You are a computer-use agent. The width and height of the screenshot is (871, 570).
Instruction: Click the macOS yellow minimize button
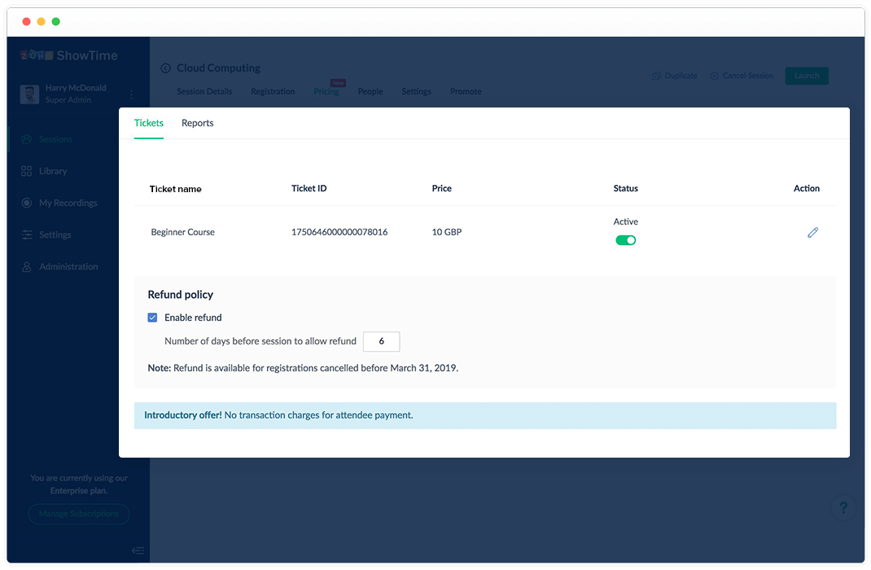point(41,22)
